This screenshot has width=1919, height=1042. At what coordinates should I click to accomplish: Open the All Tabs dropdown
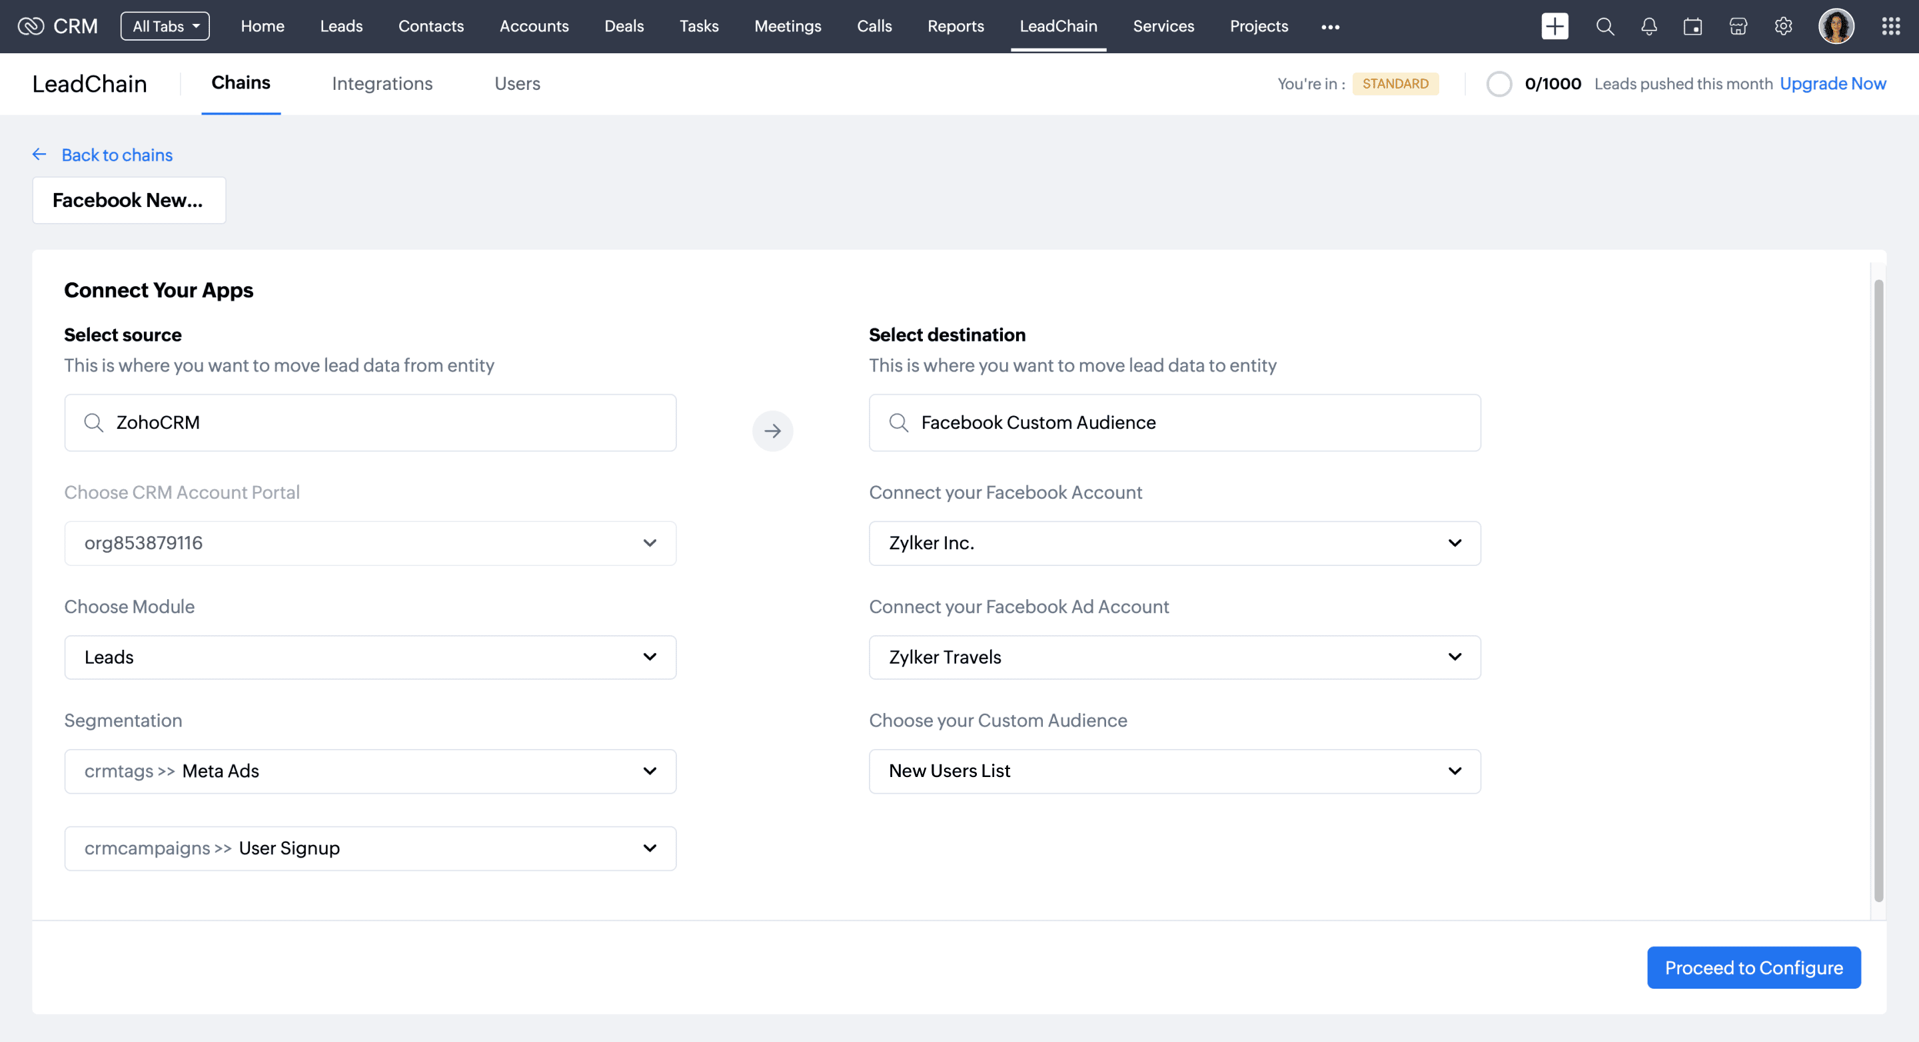pyautogui.click(x=165, y=27)
